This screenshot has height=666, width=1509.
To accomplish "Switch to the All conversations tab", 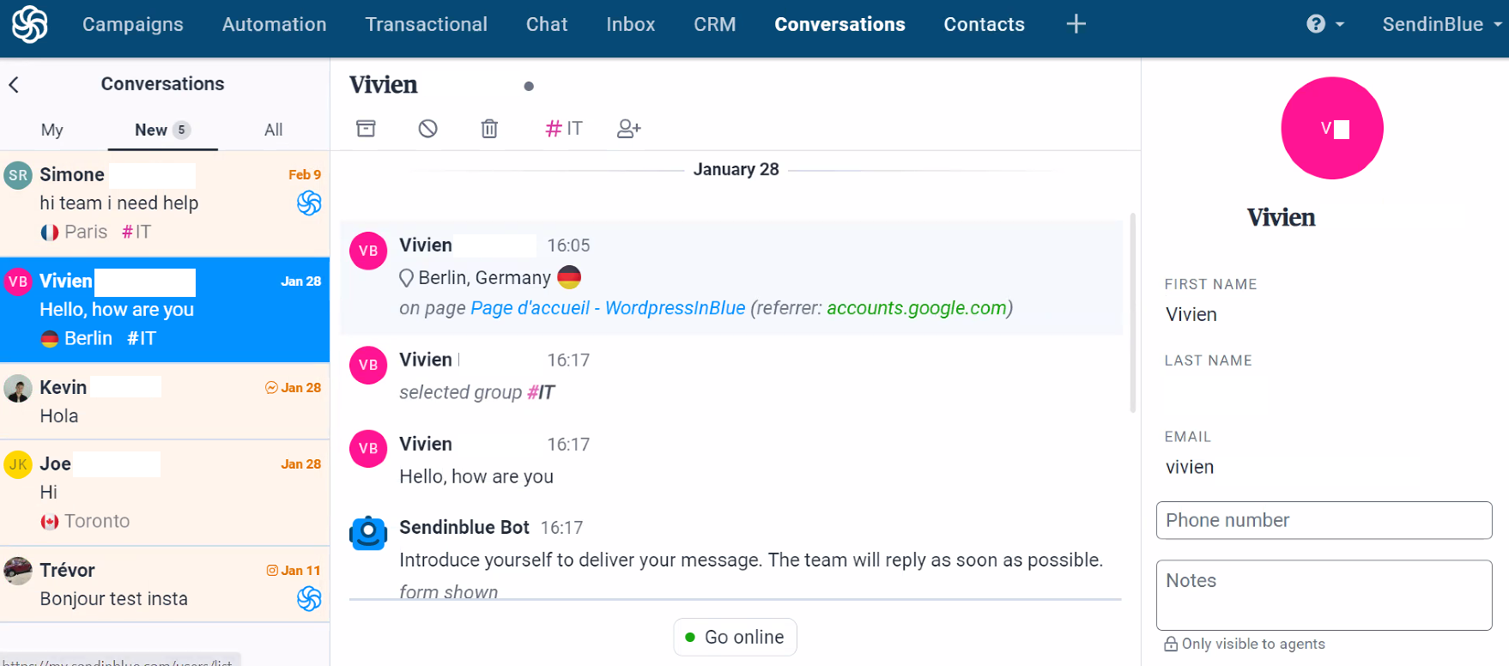I will coord(273,130).
